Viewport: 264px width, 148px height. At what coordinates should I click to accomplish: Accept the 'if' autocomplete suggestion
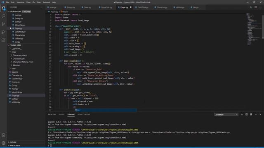tap(106, 110)
